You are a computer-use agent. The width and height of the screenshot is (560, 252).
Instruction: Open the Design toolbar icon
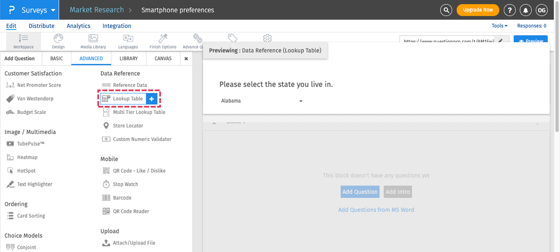point(58,41)
